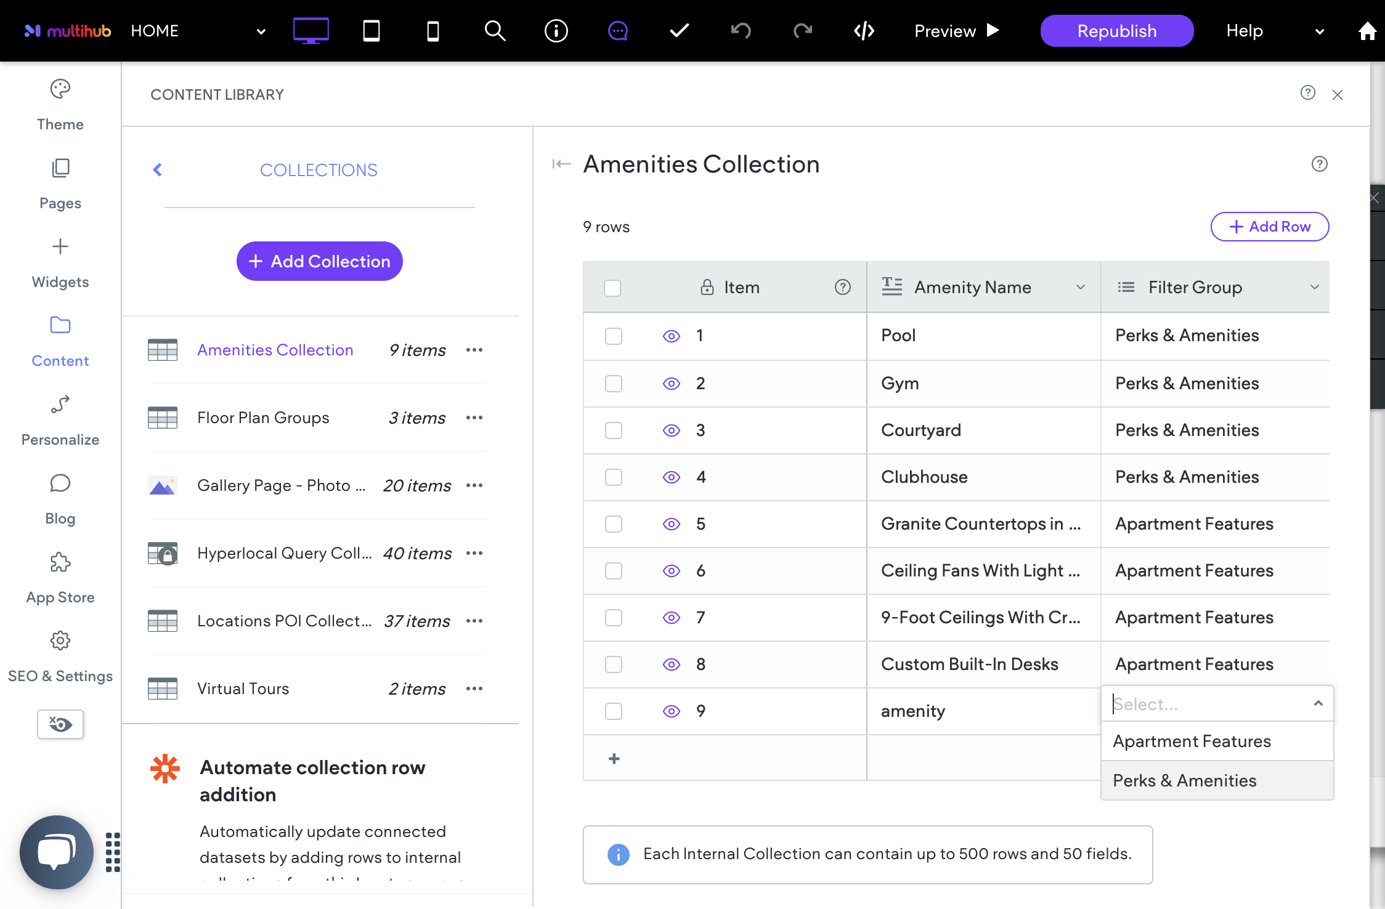
Task: Open the comments chat bubble icon
Action: 618,31
